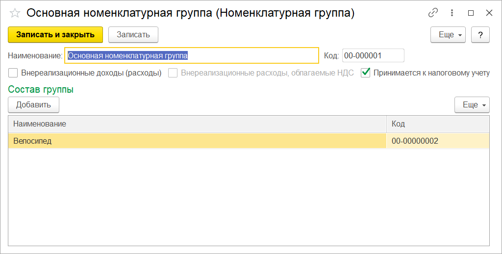Select the Велосипед row
Viewport: 502px width, 254px height.
(249, 141)
